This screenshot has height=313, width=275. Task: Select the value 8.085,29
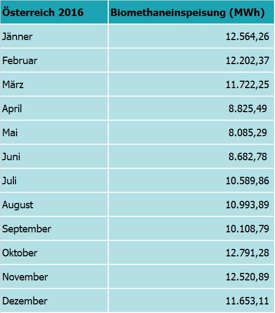tap(248, 133)
